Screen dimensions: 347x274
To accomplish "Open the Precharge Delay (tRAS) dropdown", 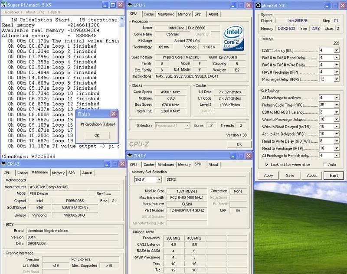I will (x=337, y=79).
